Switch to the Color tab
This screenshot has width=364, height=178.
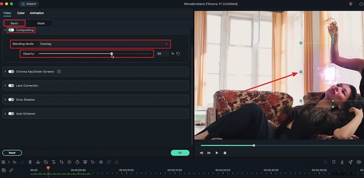click(x=21, y=13)
